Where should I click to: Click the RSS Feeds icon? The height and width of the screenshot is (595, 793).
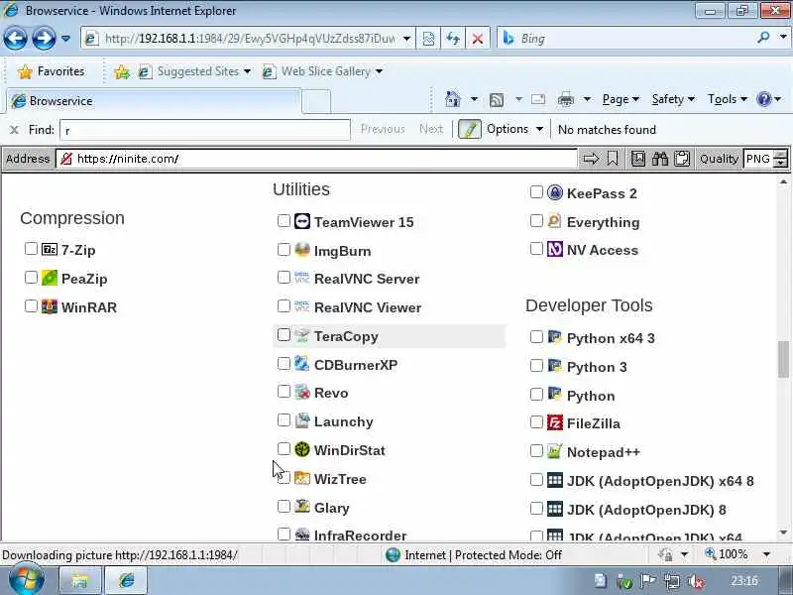[x=497, y=100]
